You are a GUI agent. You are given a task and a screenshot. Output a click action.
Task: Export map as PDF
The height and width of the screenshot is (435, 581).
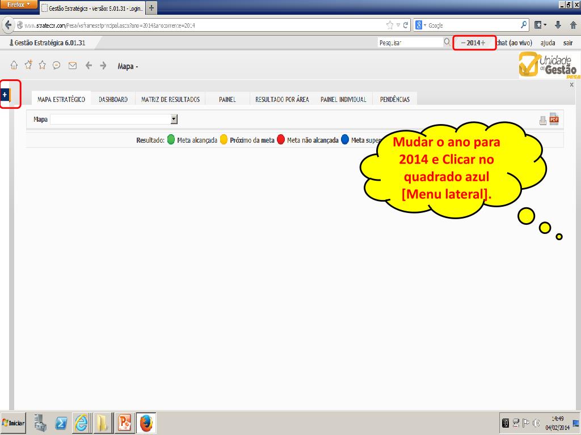554,119
